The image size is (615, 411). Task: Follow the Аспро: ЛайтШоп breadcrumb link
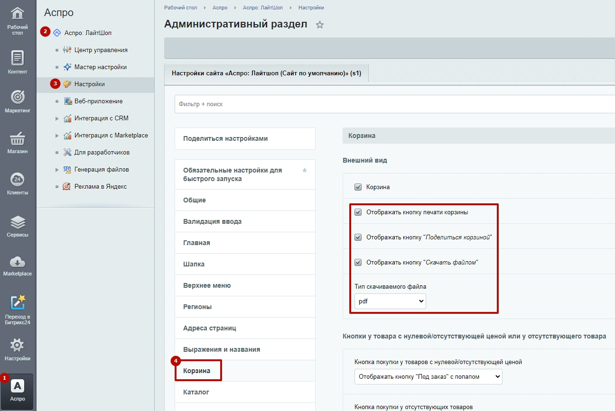click(263, 8)
